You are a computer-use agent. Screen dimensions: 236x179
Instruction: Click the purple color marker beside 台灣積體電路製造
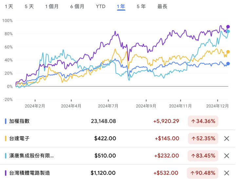6,173
